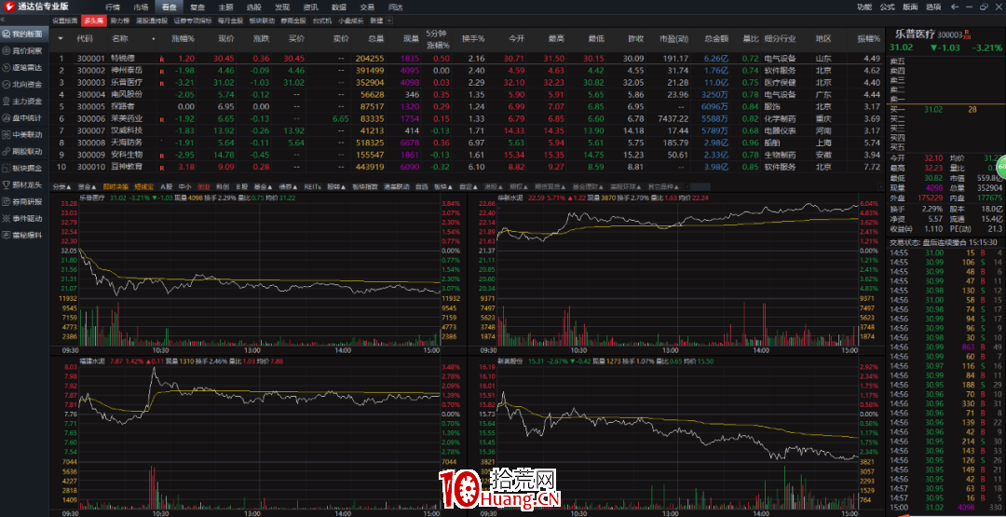This screenshot has height=517, width=1006.
Task: Open 公式 menu at top right
Action: click(888, 7)
